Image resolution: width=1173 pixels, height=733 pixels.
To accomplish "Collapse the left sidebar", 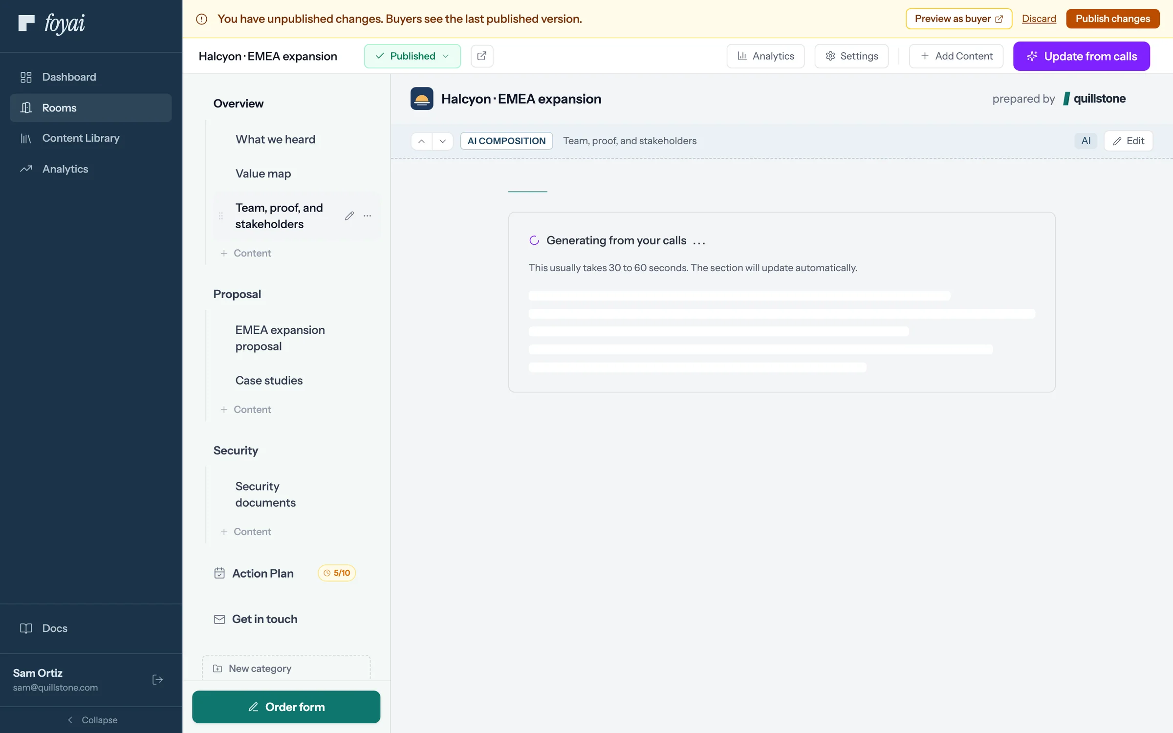I will 91,720.
